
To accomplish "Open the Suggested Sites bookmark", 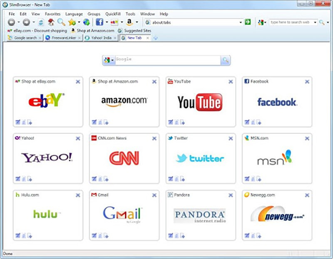I will click(x=134, y=31).
